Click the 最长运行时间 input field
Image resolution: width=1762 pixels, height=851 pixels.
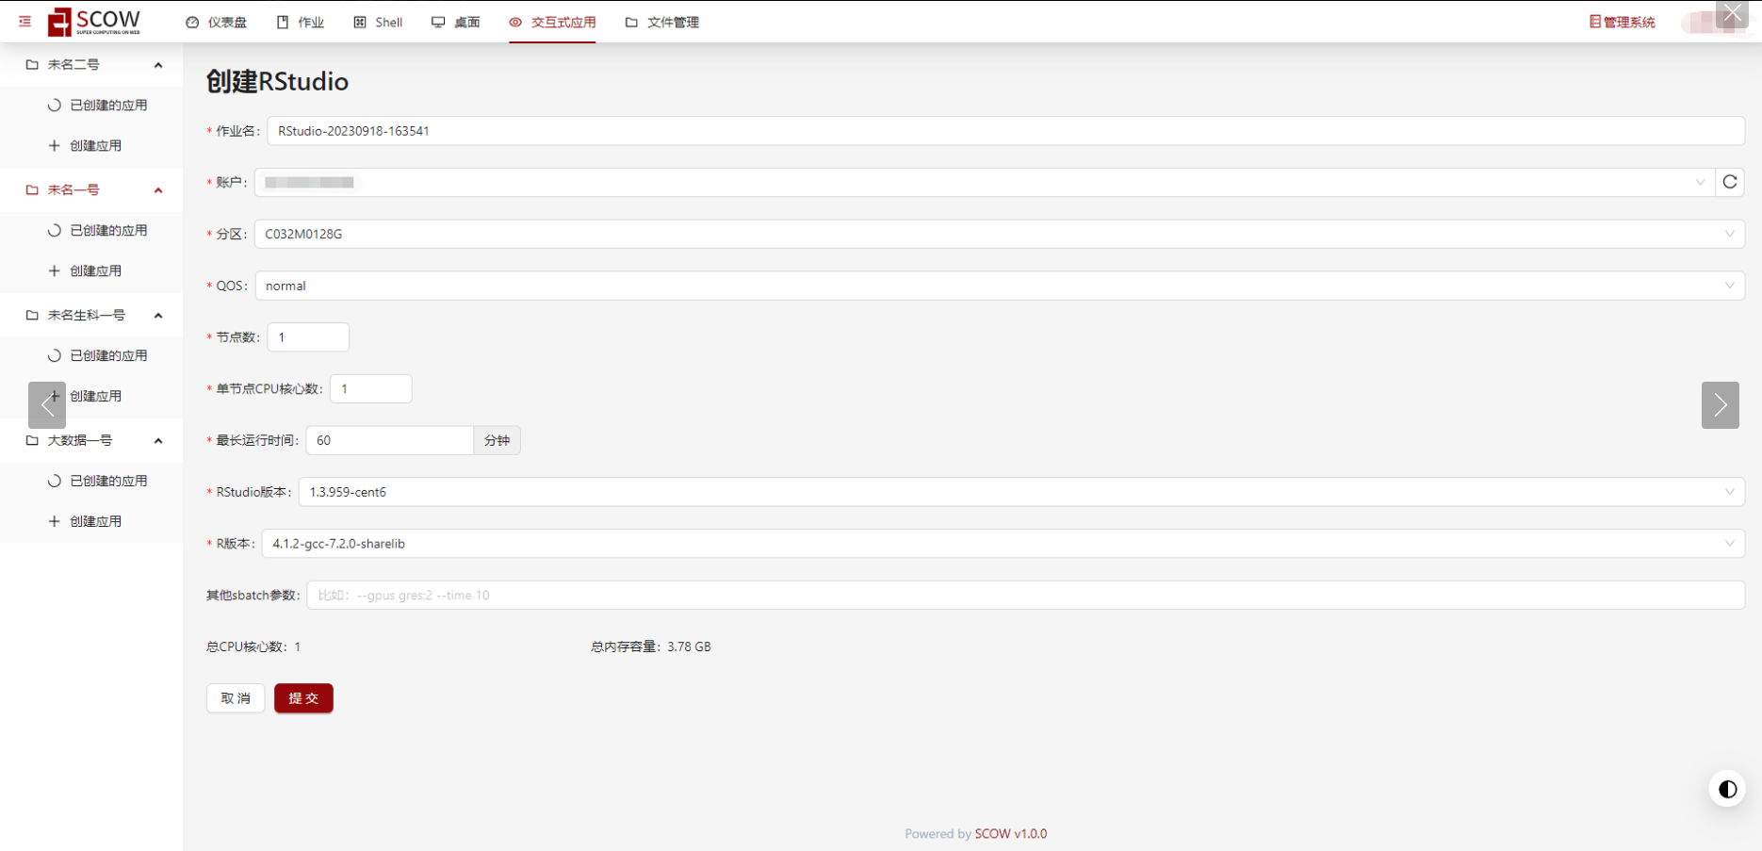[x=389, y=440]
